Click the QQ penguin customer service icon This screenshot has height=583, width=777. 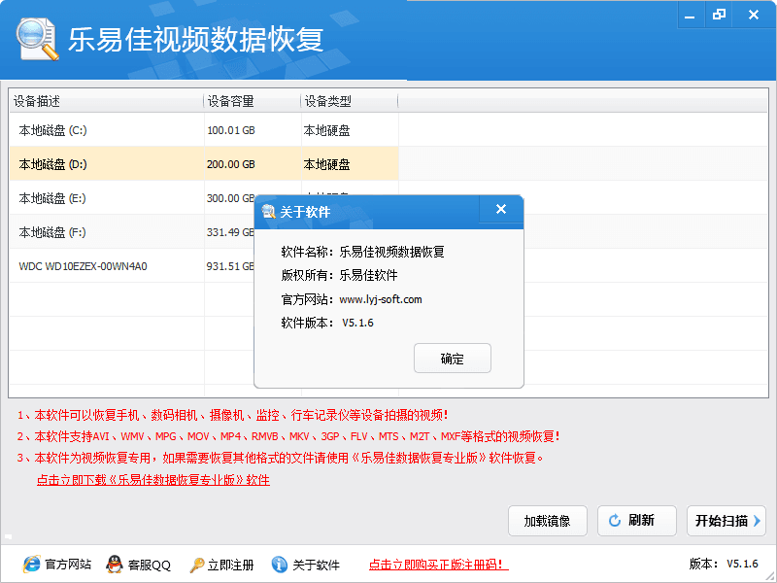pyautogui.click(x=115, y=565)
